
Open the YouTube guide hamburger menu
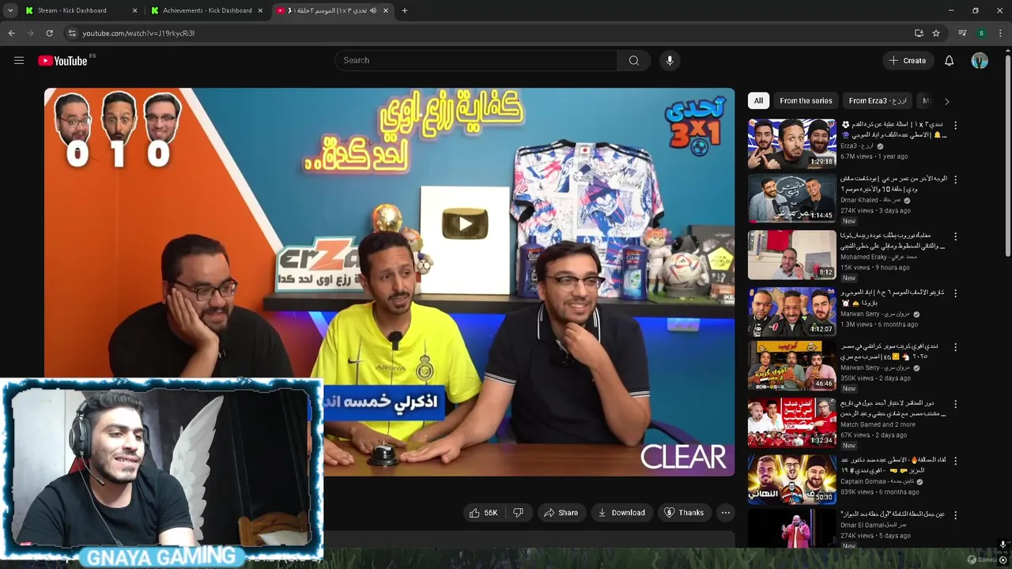click(x=19, y=60)
